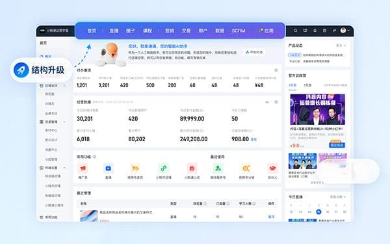
Task: Open the 视频号分销 orange shortcut icon
Action: click(246, 169)
